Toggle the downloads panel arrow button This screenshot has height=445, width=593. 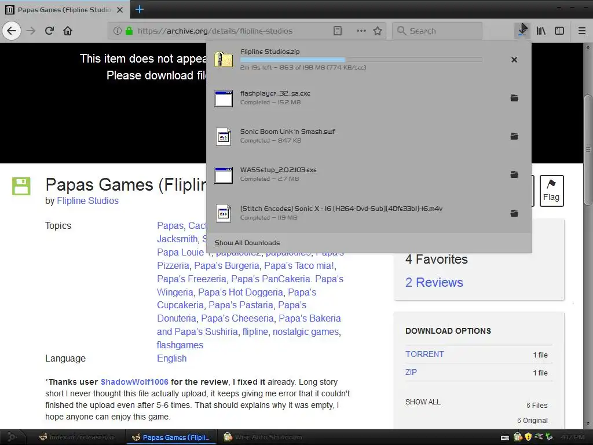pyautogui.click(x=522, y=30)
